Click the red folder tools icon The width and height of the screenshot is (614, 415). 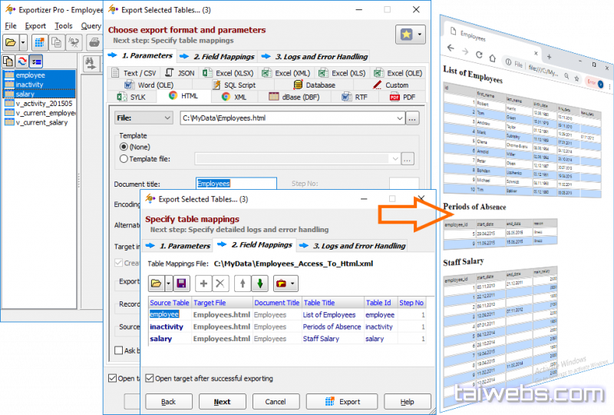(281, 284)
